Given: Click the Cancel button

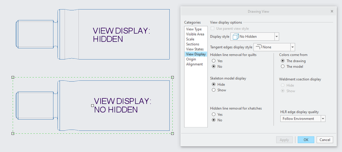Looking at the screenshot, I should pyautogui.click(x=325, y=140).
